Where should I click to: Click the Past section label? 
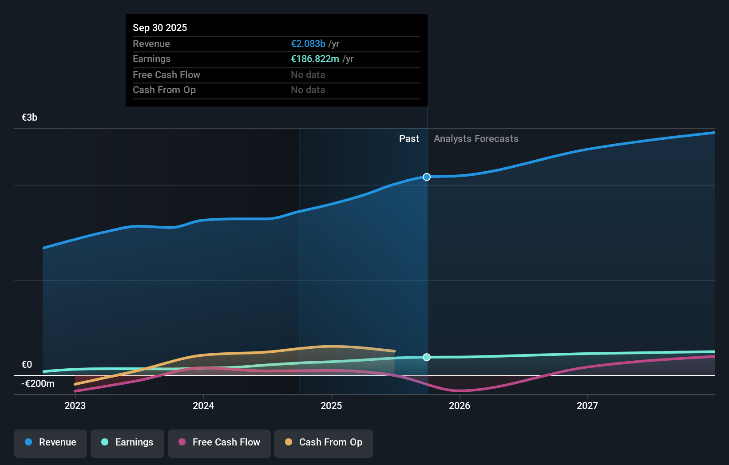[x=409, y=139]
